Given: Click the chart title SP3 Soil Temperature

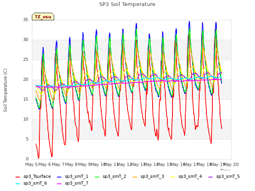Looking at the screenshot, I should [x=127, y=4].
